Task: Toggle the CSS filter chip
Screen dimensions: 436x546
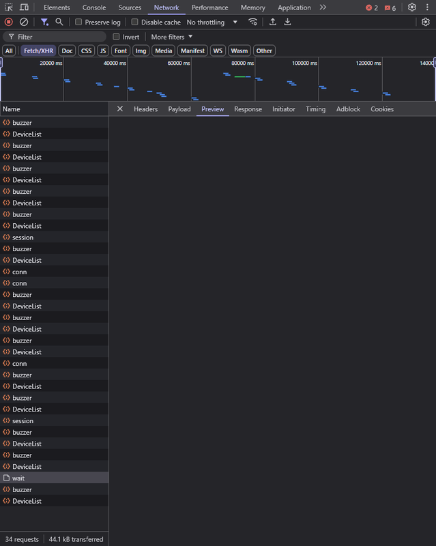Action: pyautogui.click(x=87, y=51)
